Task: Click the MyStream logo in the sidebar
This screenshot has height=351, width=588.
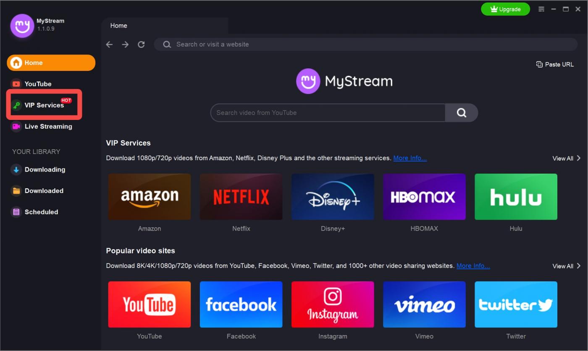Action: click(22, 26)
